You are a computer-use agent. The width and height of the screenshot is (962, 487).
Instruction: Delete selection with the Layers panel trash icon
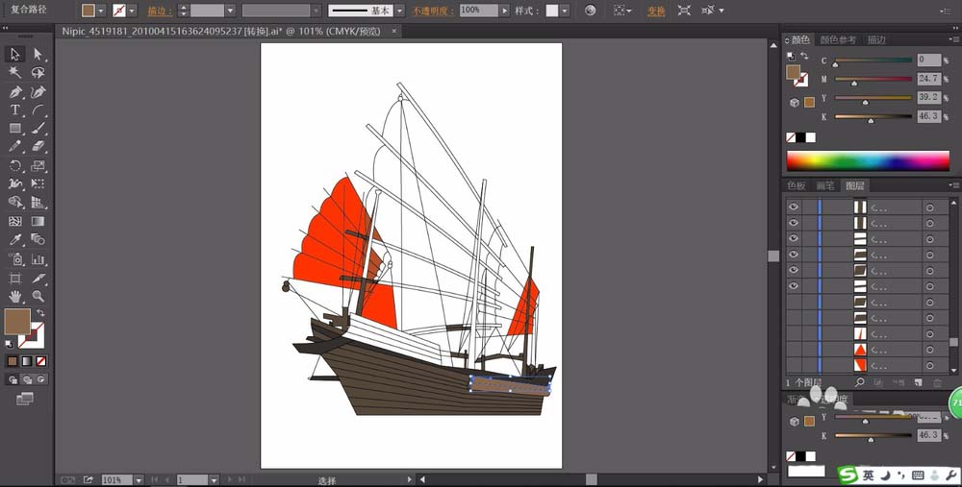937,382
